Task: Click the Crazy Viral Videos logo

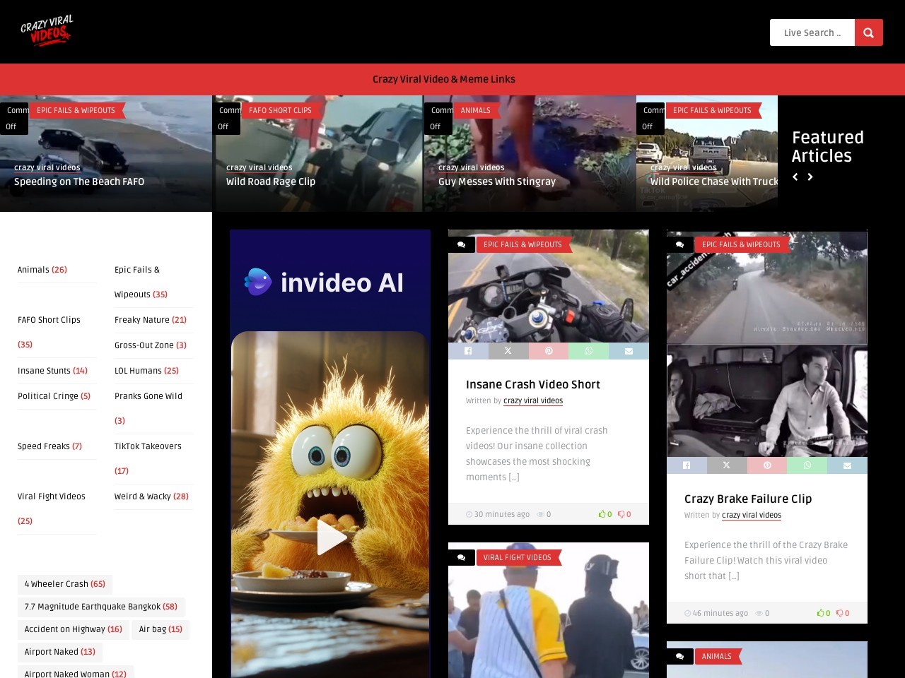Action: (x=47, y=31)
